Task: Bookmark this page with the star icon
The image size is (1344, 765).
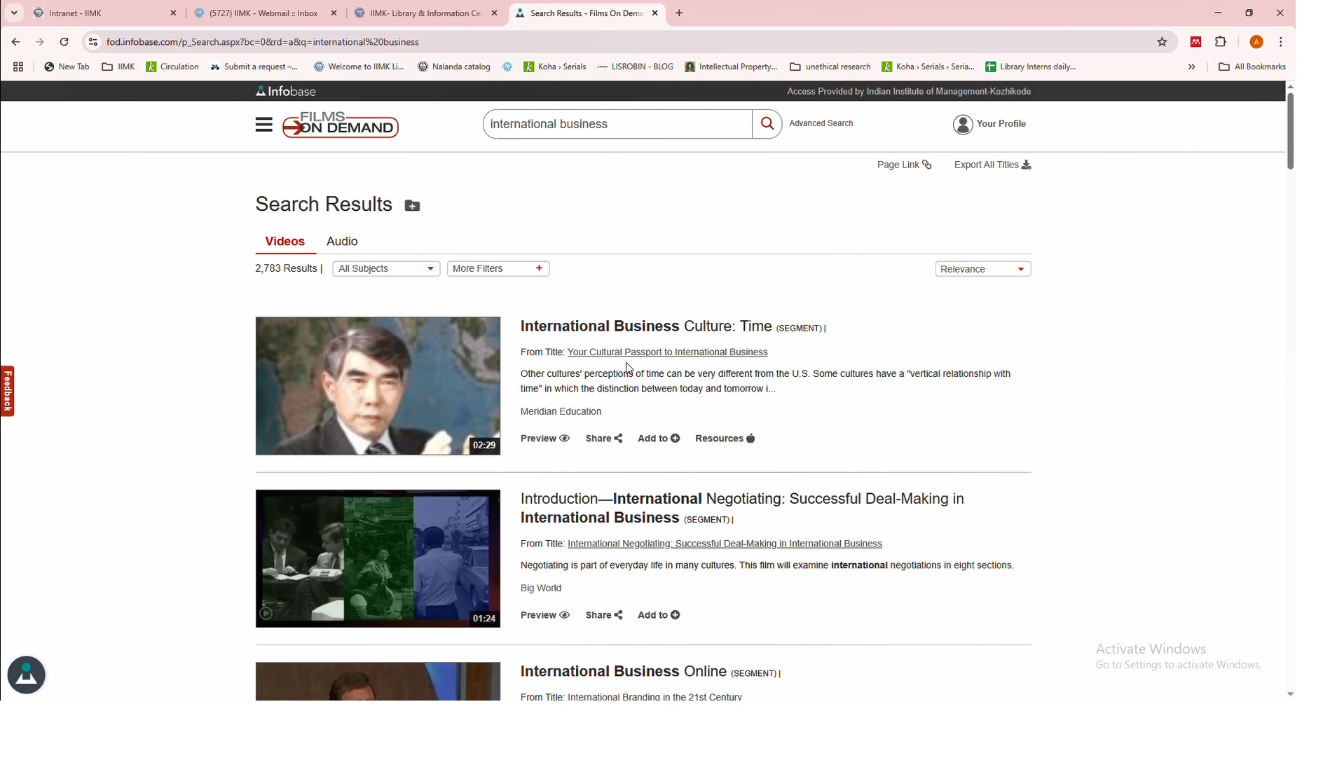Action: pyautogui.click(x=1162, y=42)
